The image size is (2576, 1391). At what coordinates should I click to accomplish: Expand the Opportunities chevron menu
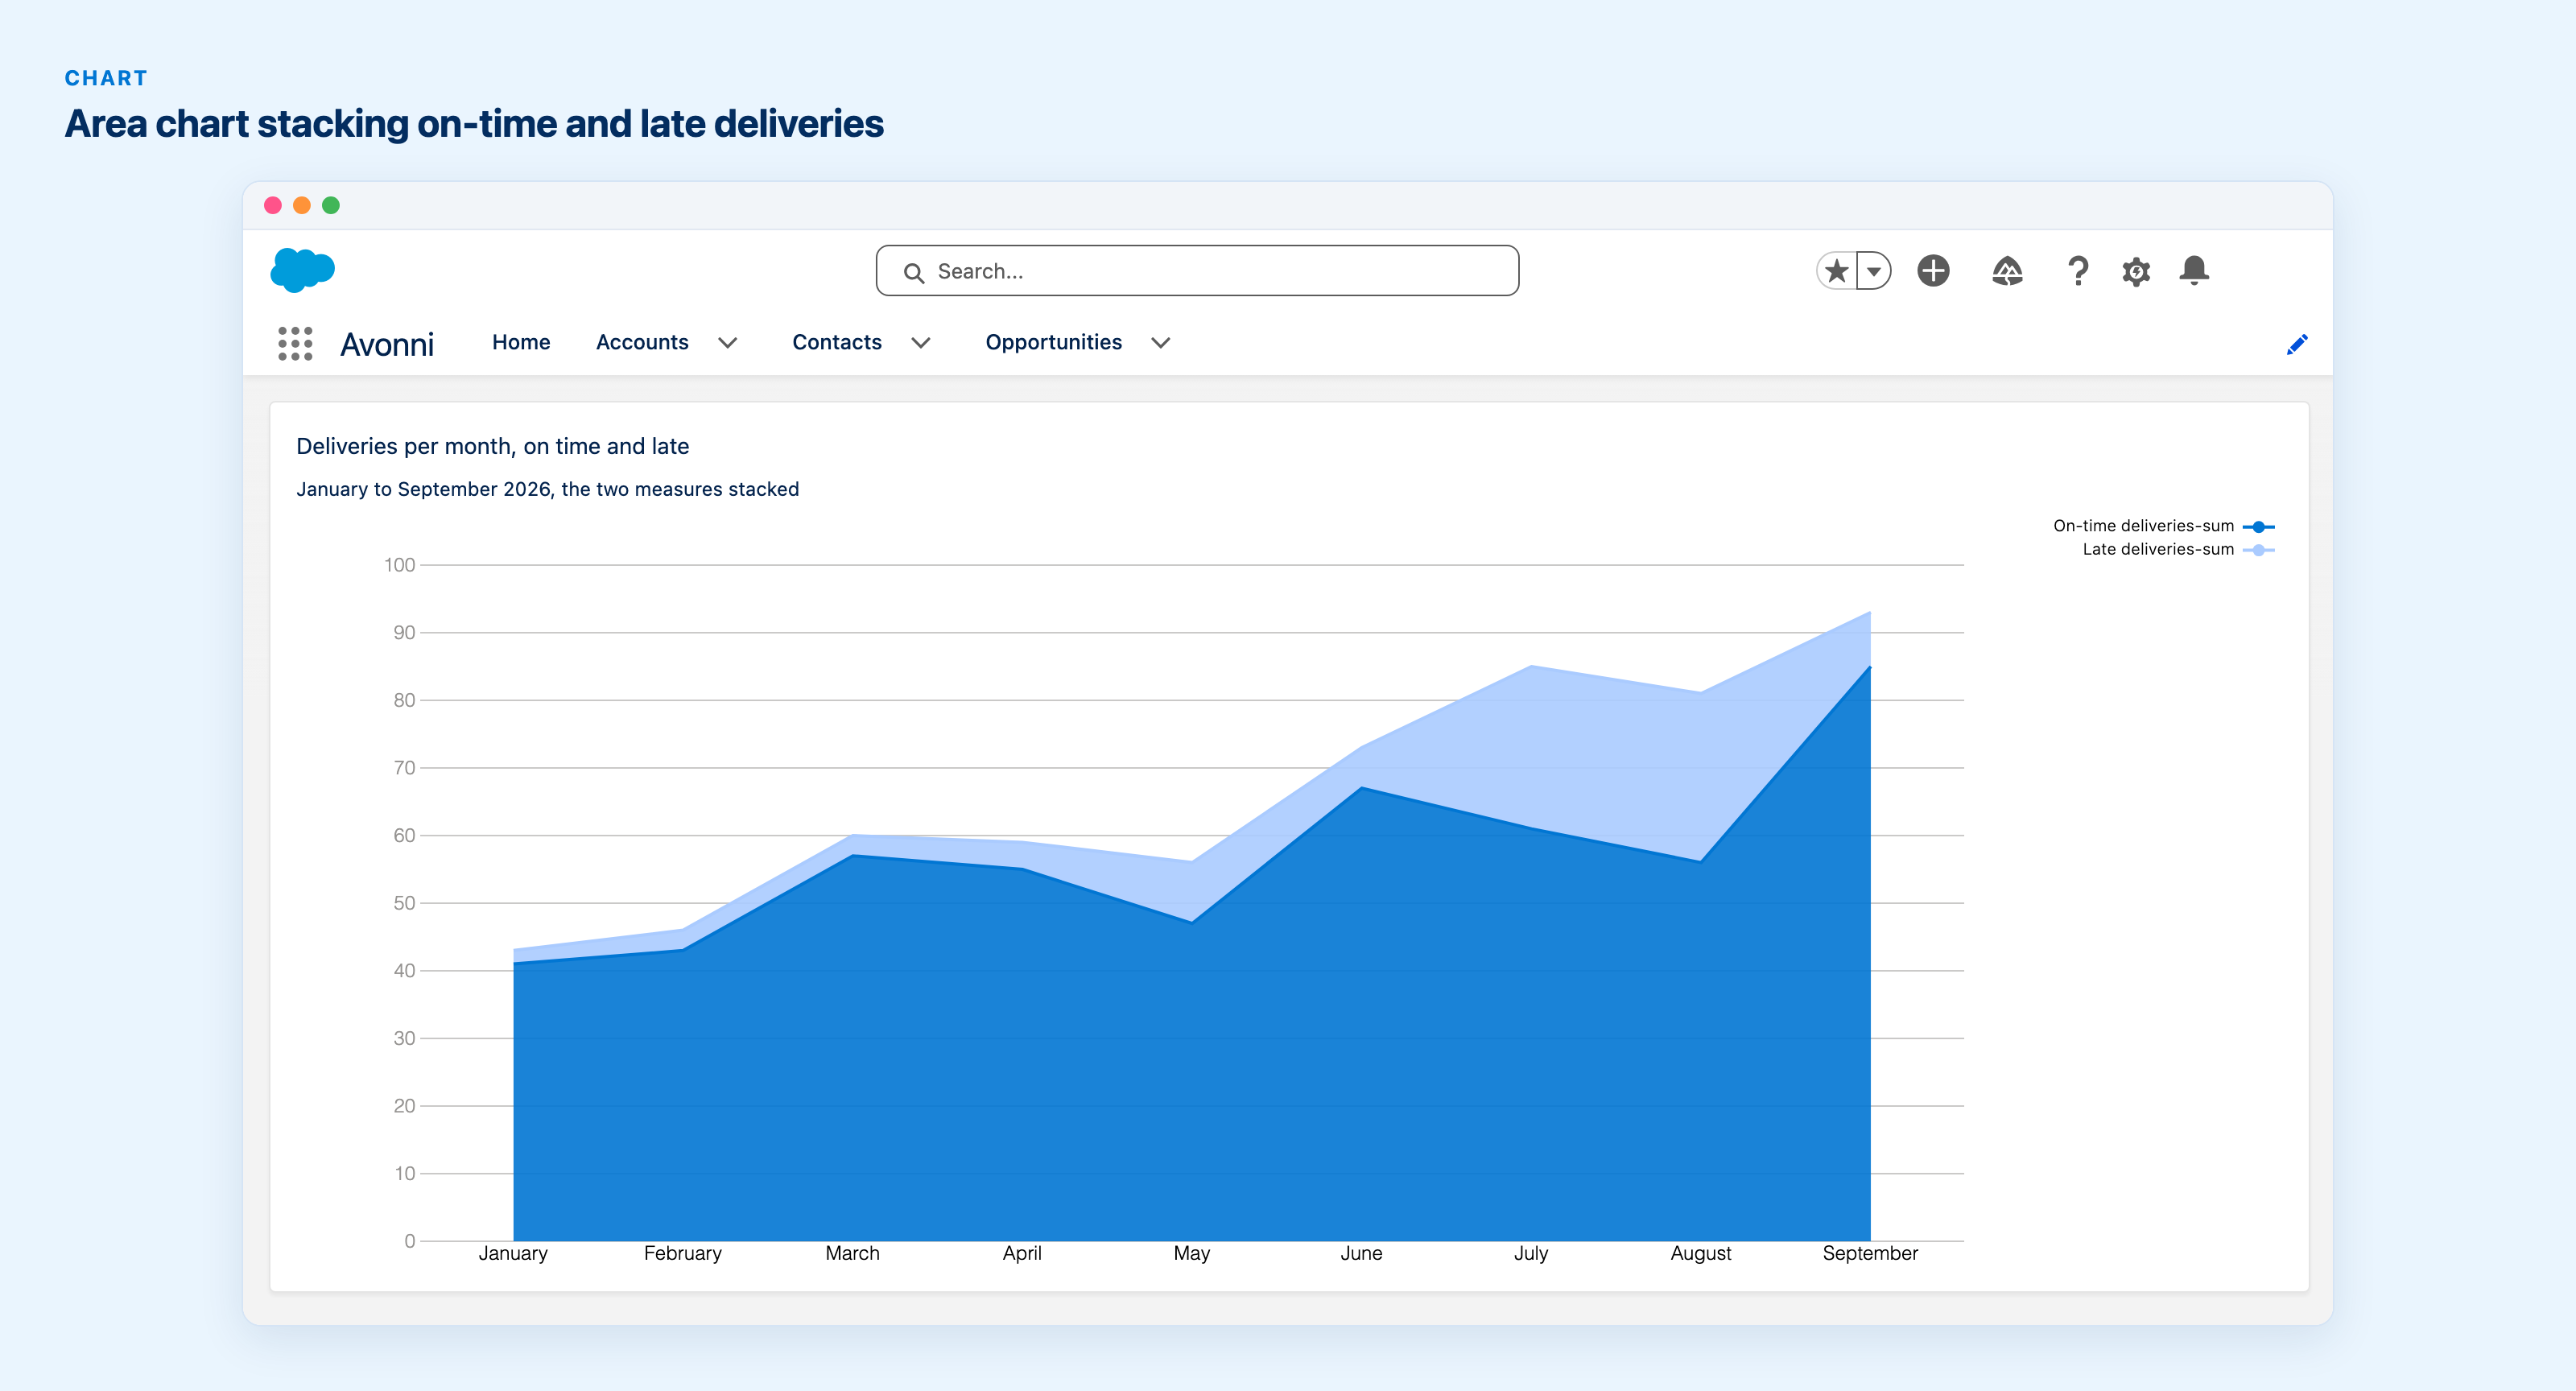point(1160,343)
